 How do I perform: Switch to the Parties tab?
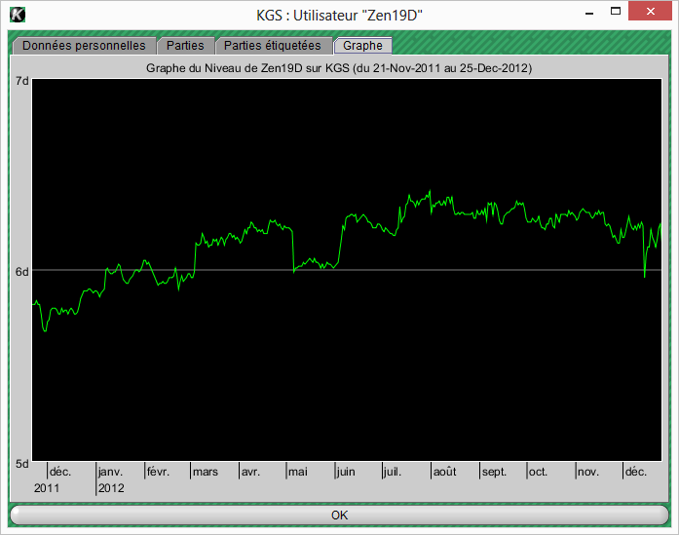(185, 46)
